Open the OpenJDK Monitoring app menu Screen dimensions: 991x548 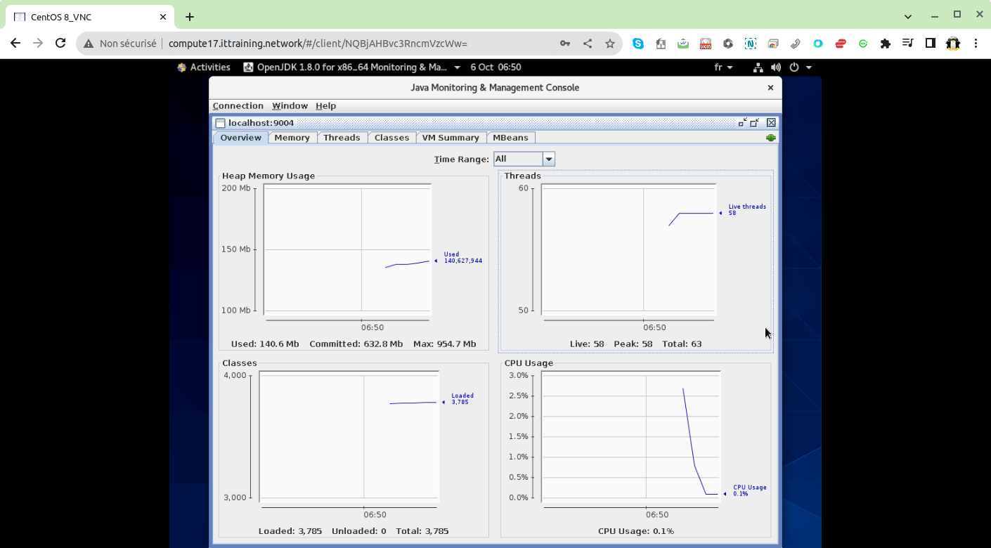351,67
